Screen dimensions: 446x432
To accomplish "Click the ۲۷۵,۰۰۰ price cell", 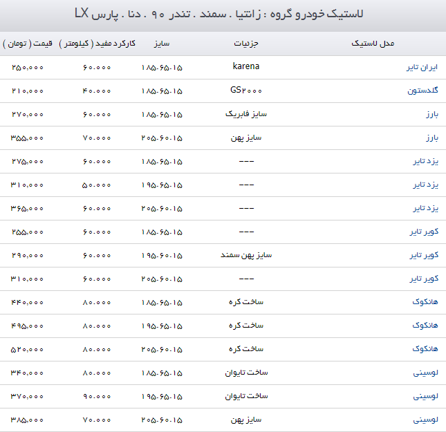I will 28,162.
